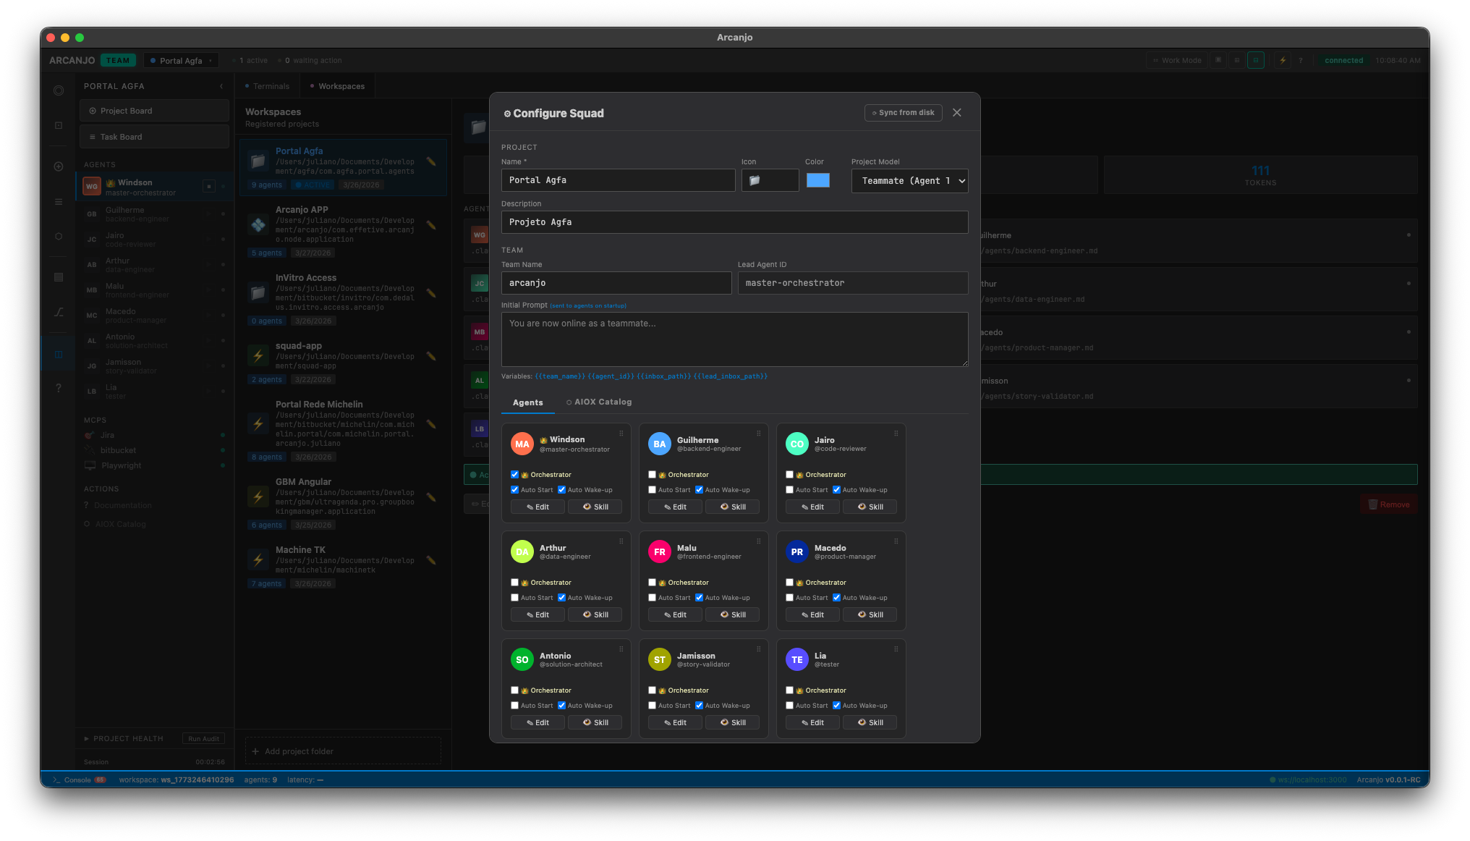
Task: Open Portal Agfa project selector dropdown
Action: click(x=181, y=61)
